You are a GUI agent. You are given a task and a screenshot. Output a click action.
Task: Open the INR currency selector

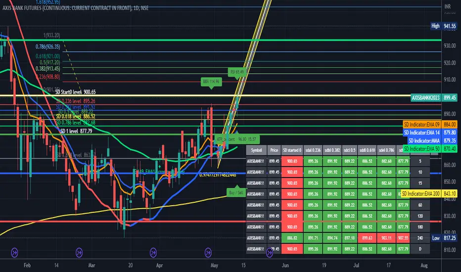(448, 6)
